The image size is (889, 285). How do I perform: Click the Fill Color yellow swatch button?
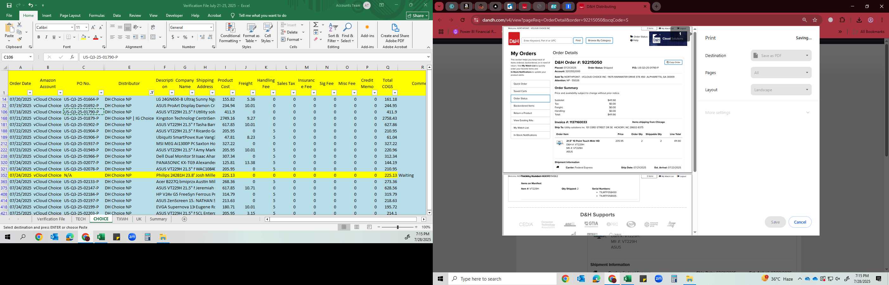point(83,37)
